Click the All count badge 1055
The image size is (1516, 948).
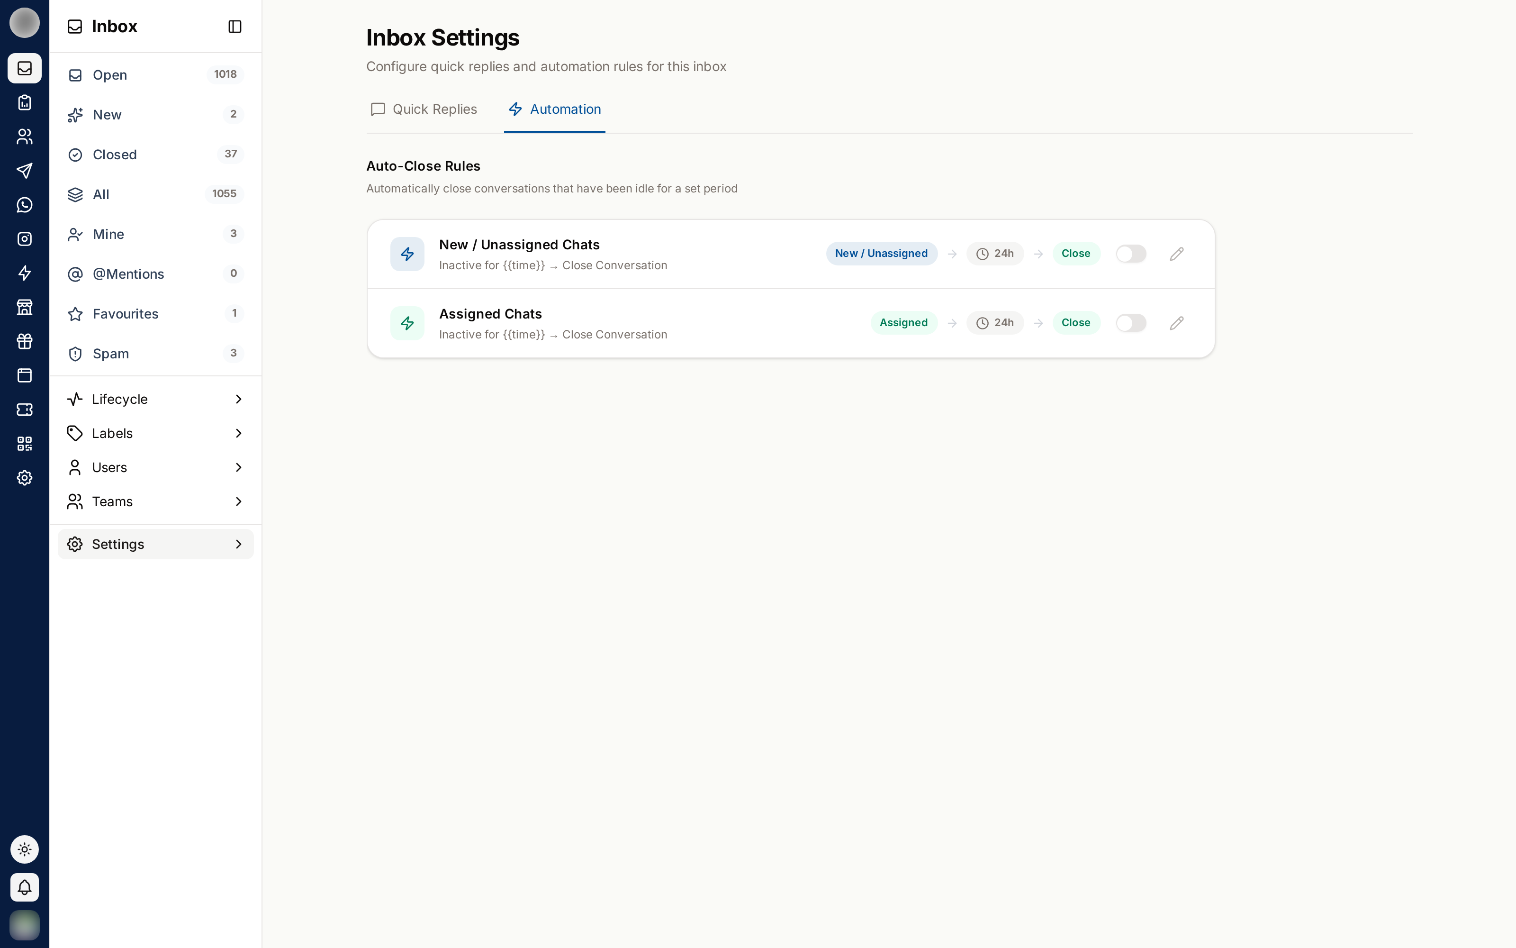point(224,194)
